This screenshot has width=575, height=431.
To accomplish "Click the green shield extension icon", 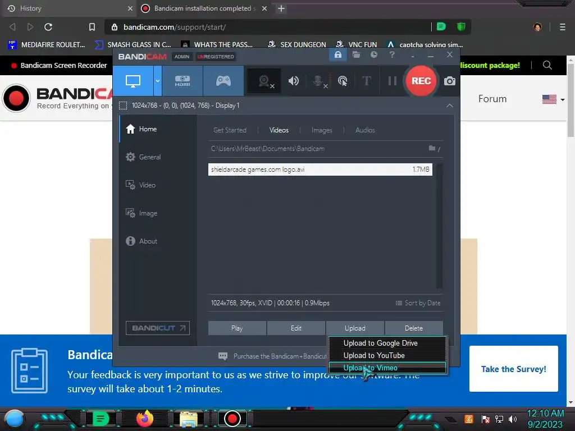I will pos(461,27).
